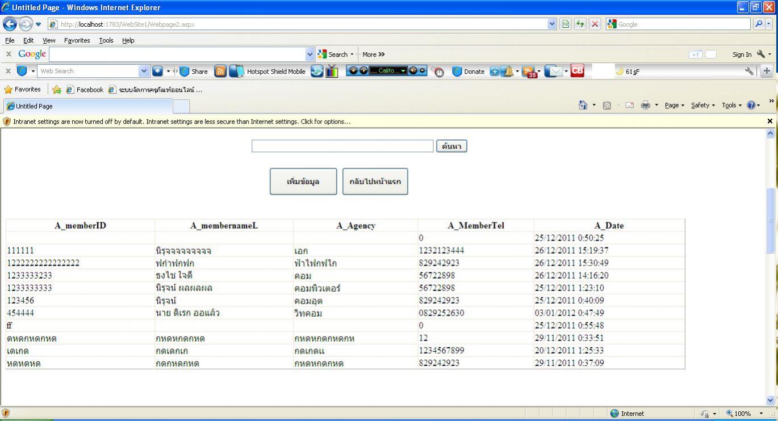The width and height of the screenshot is (778, 421).
Task: Open the View menu
Action: (49, 40)
